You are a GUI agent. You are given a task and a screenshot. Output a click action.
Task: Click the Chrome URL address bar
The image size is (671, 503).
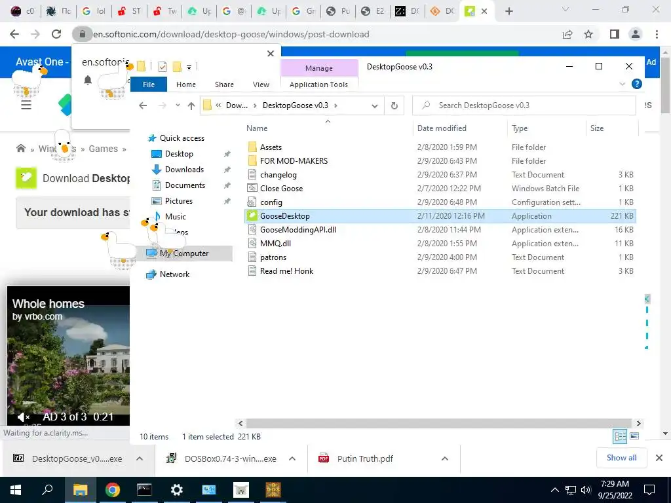(x=231, y=34)
